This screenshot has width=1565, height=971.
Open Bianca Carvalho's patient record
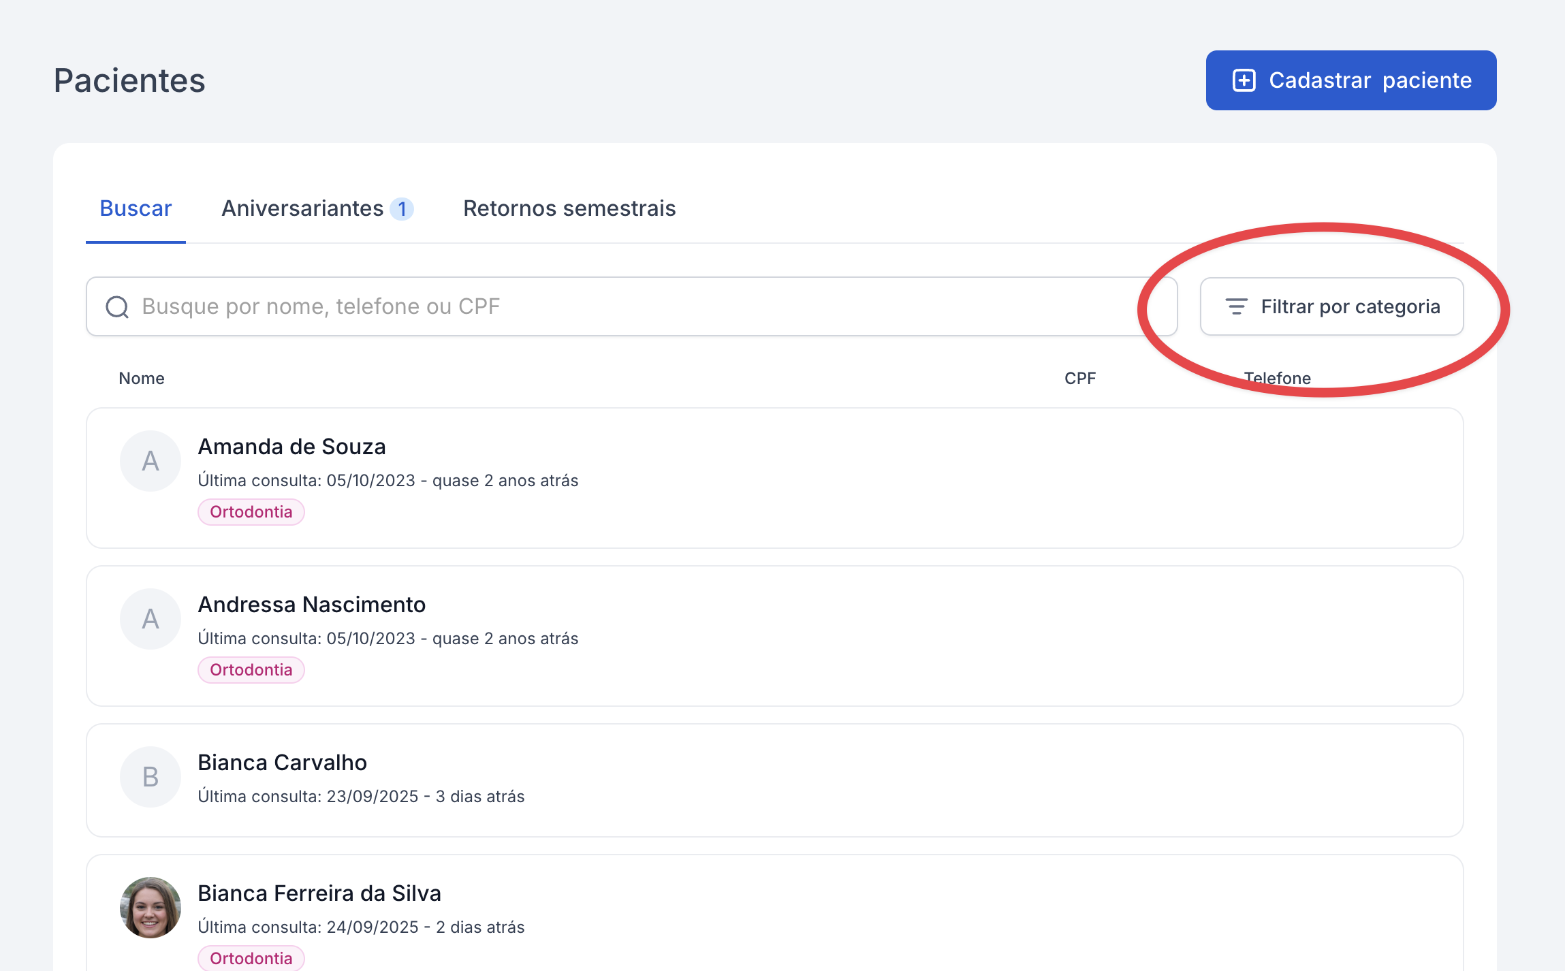tap(283, 763)
